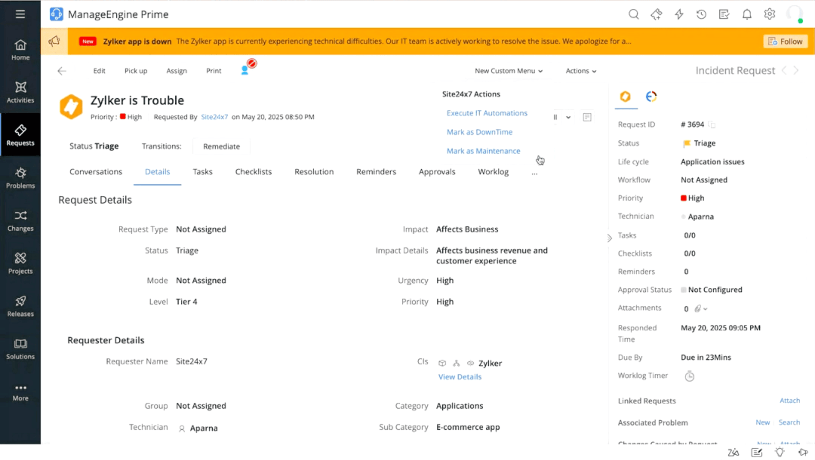Viewport: 815px width, 460px height.
Task: Open View Details under CIs
Action: (460, 377)
